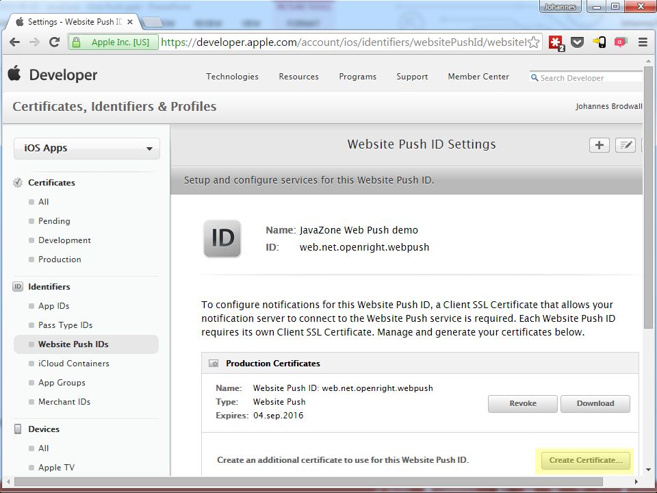Select Website Push IDs

pyautogui.click(x=86, y=344)
